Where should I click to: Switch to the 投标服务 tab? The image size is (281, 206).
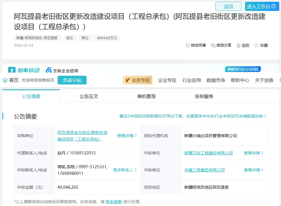click(204, 96)
